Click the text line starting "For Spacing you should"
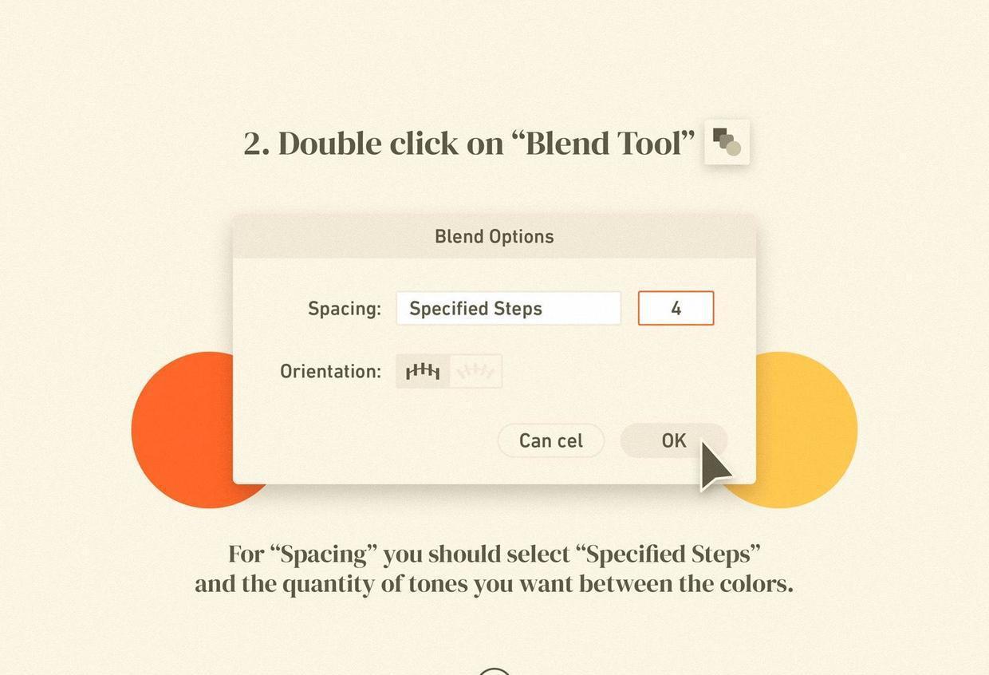 pos(494,554)
